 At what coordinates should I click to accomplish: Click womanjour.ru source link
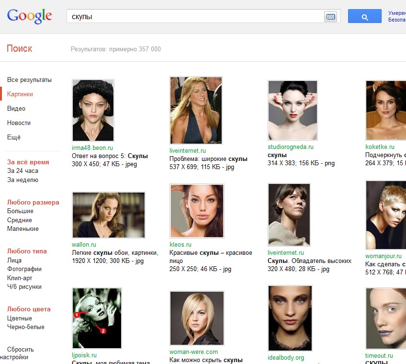pos(383,256)
